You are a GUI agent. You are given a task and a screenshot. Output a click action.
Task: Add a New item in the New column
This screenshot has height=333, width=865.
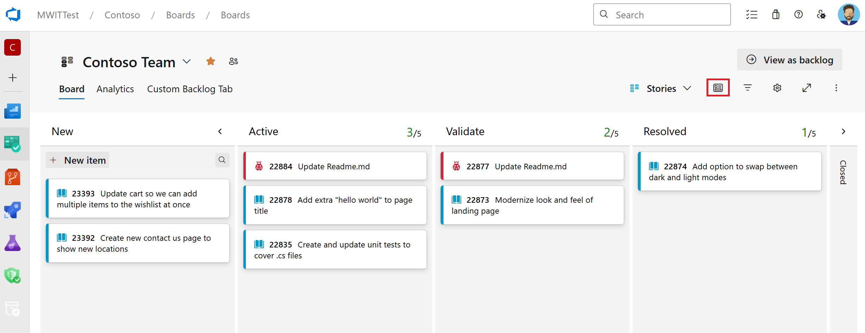tap(77, 160)
